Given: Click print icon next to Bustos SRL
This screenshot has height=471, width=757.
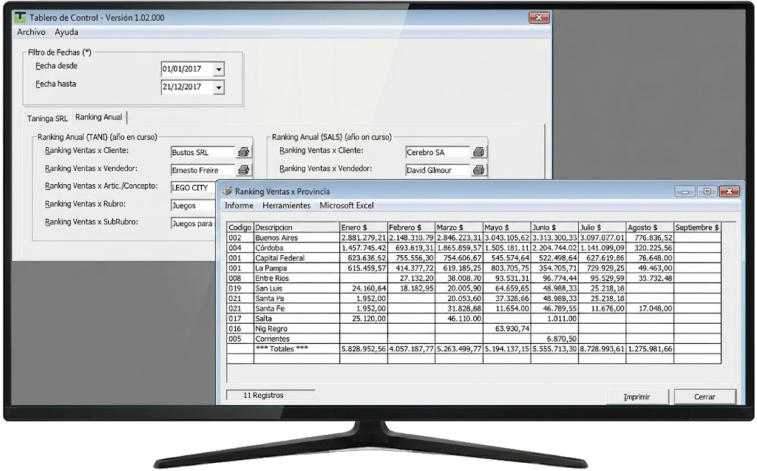Looking at the screenshot, I should pos(243,152).
